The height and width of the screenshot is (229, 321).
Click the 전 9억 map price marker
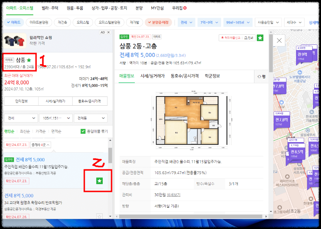coord(304,55)
